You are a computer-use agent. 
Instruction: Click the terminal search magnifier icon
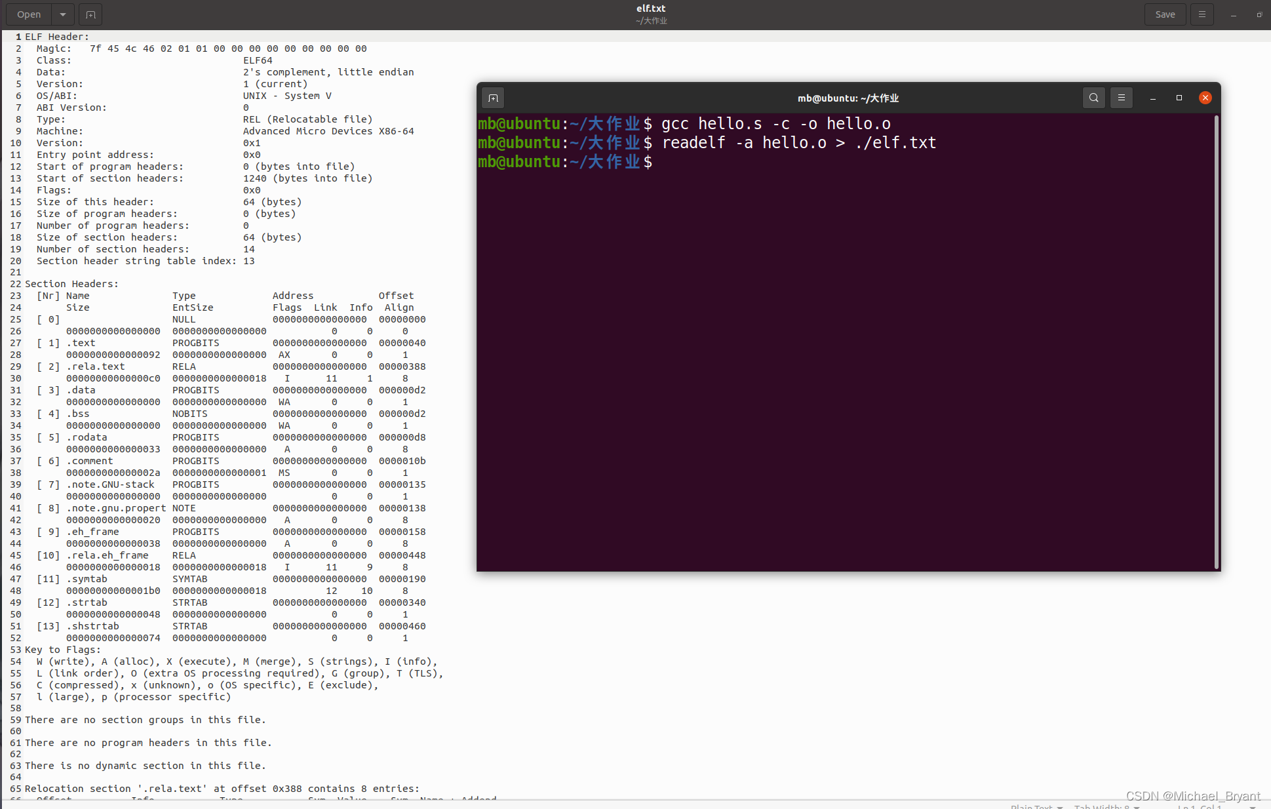1093,98
